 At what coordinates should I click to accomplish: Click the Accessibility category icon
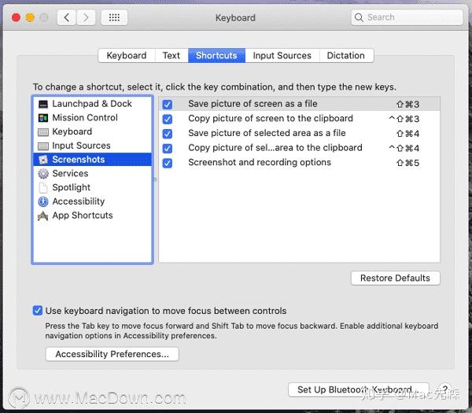click(43, 201)
